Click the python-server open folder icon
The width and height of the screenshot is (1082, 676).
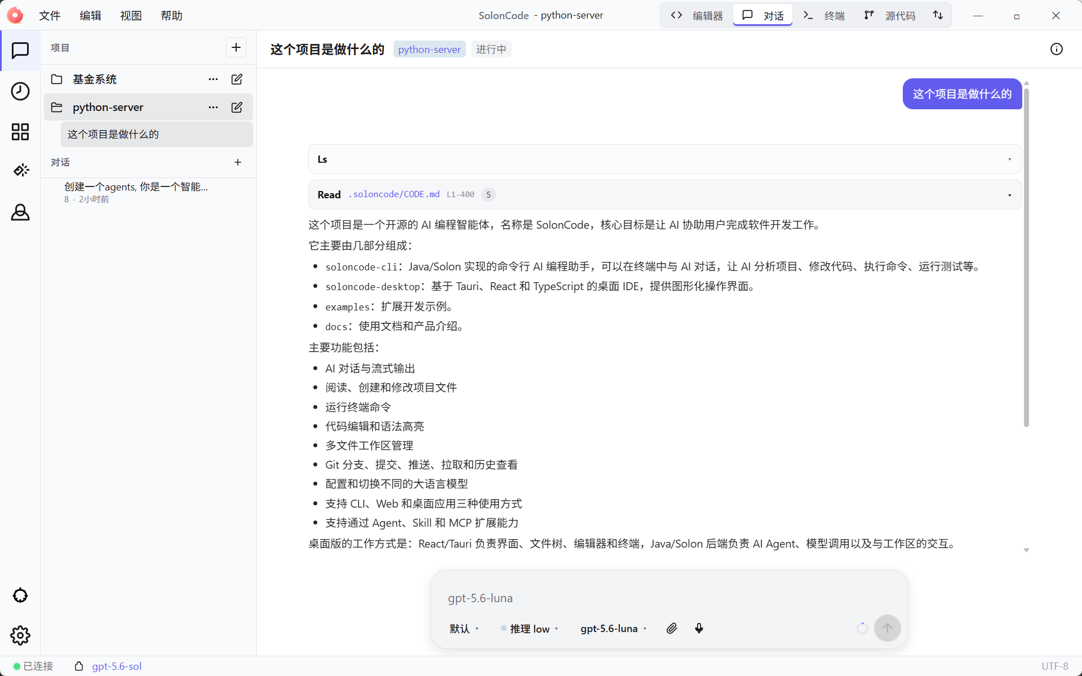tap(56, 107)
